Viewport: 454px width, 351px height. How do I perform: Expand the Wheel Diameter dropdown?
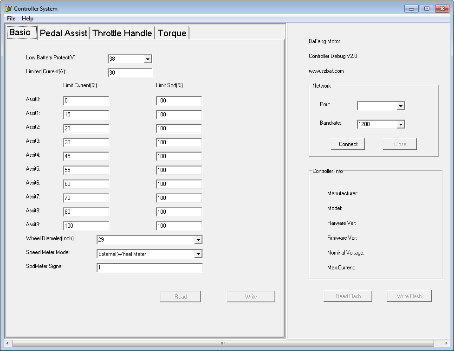point(198,240)
